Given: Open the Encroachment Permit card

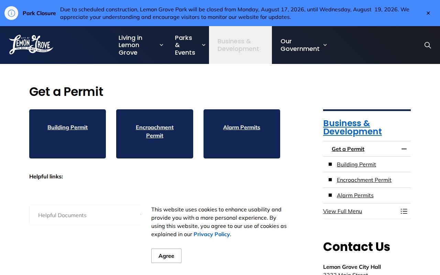Looking at the screenshot, I should tap(155, 134).
